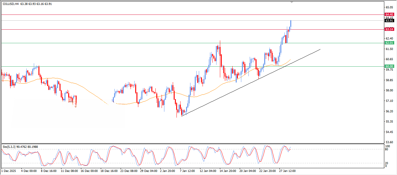
Task: Select the horizontal line at 62.01
Action: click(124, 43)
